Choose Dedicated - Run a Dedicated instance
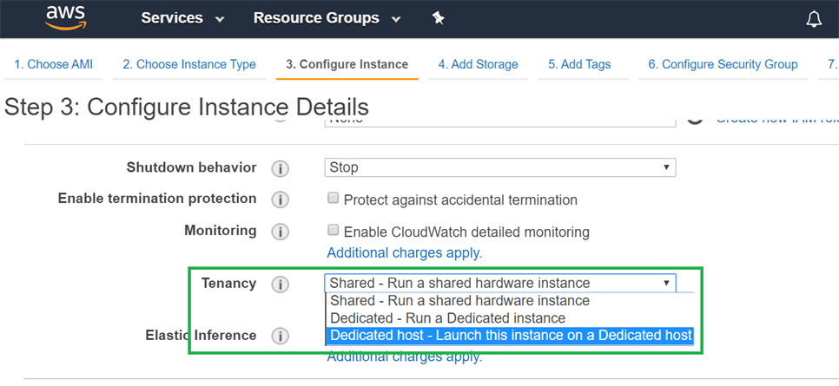Viewport: 839px width, 386px height. click(447, 318)
